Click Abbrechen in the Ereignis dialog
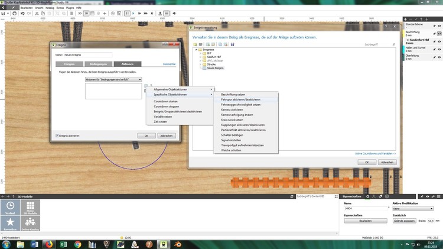 (x=167, y=136)
